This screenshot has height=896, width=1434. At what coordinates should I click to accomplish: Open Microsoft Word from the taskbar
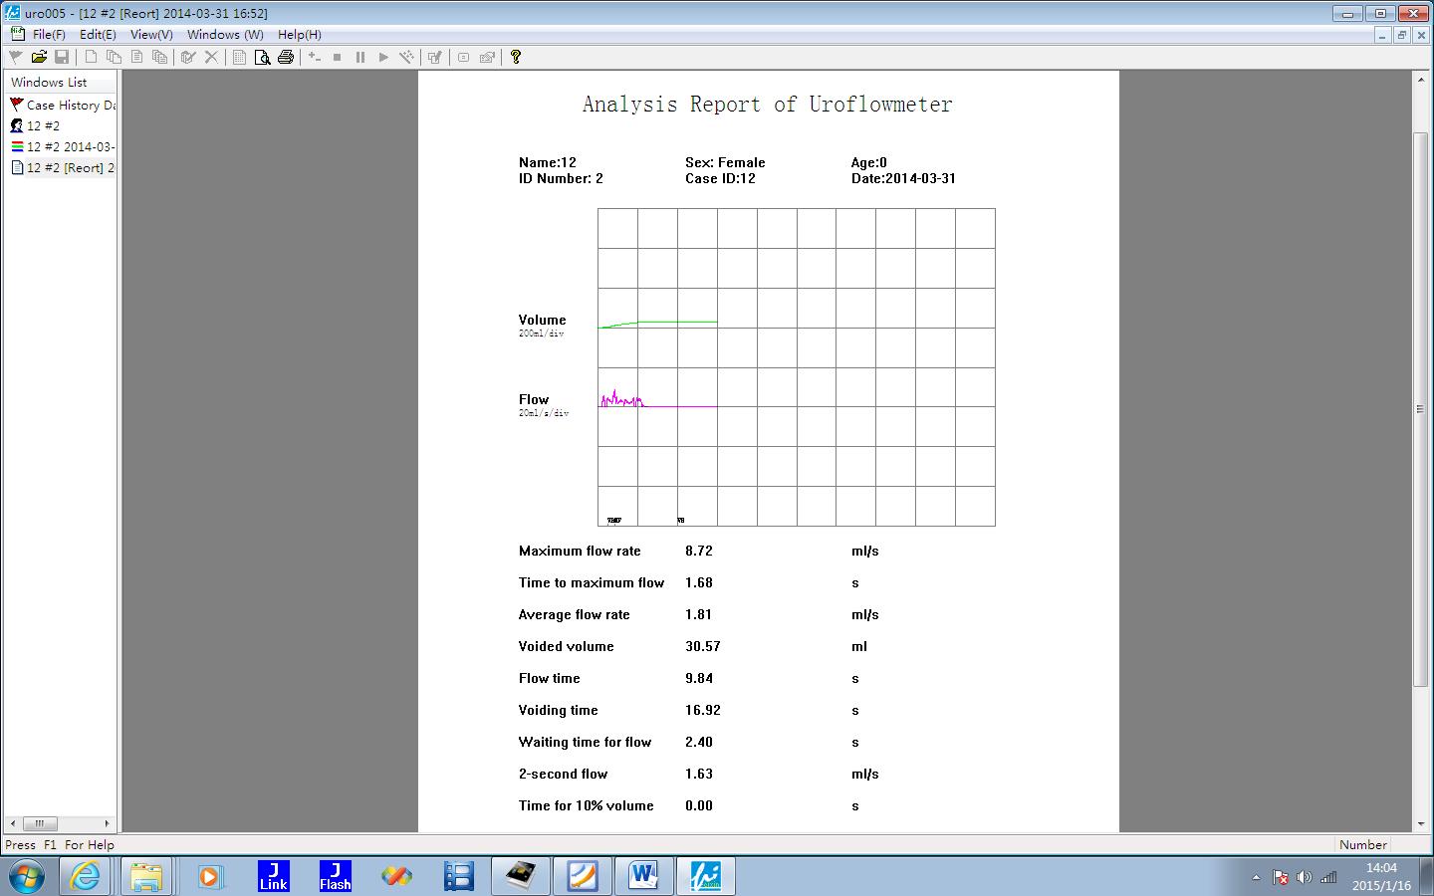pyautogui.click(x=643, y=876)
